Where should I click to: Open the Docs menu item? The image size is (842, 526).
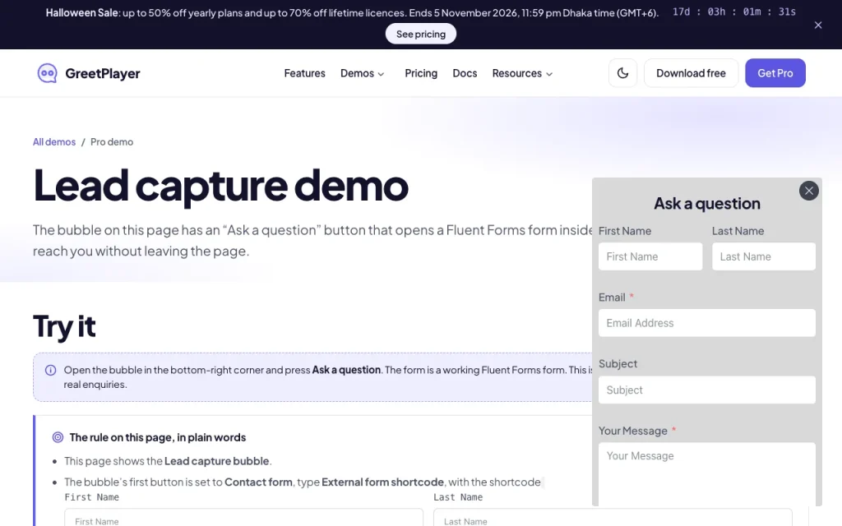click(x=465, y=73)
